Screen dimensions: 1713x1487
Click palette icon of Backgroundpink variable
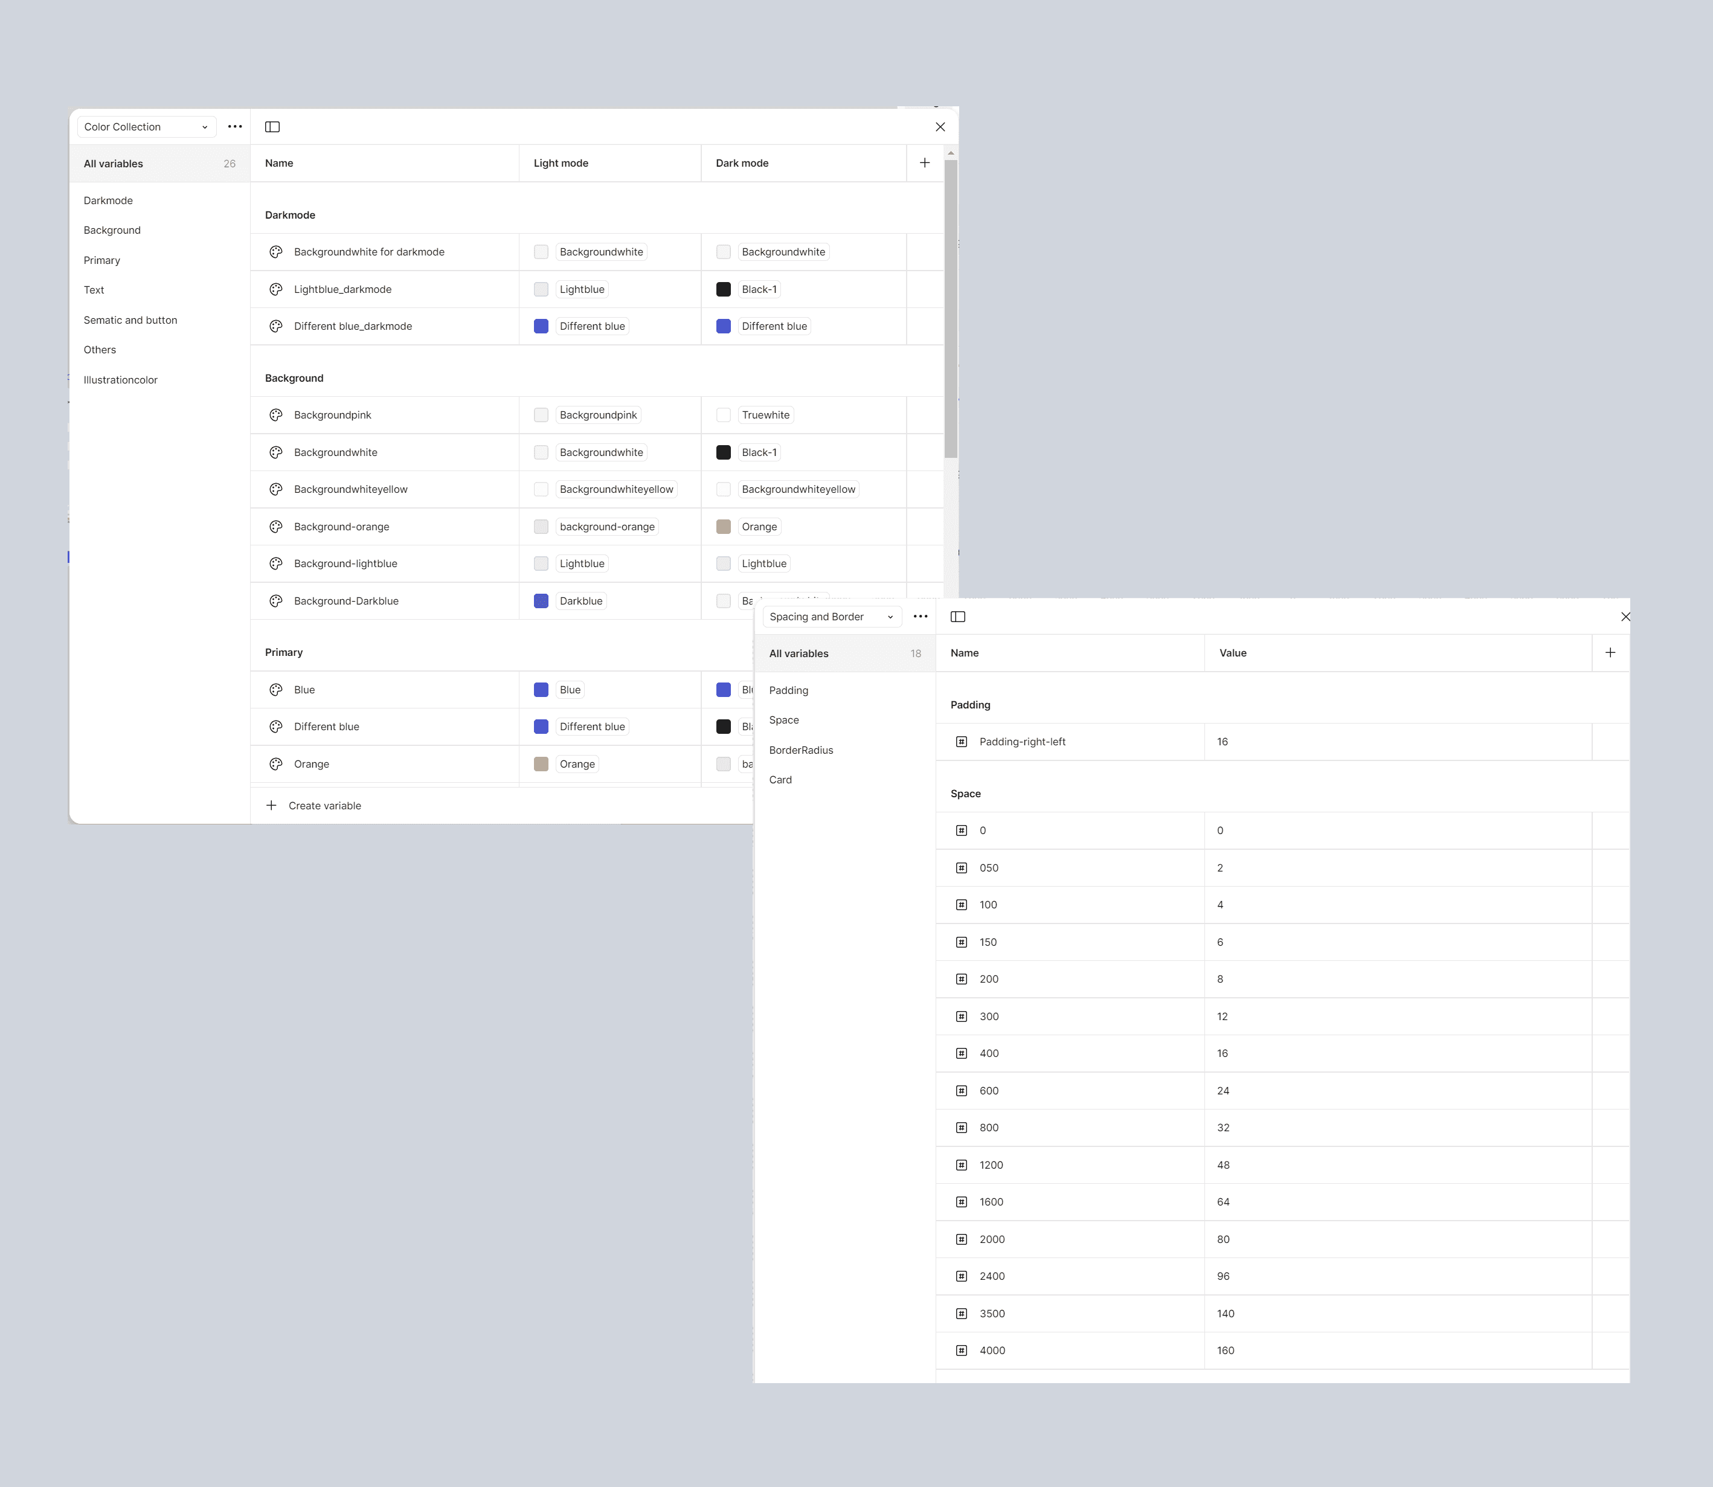(277, 415)
